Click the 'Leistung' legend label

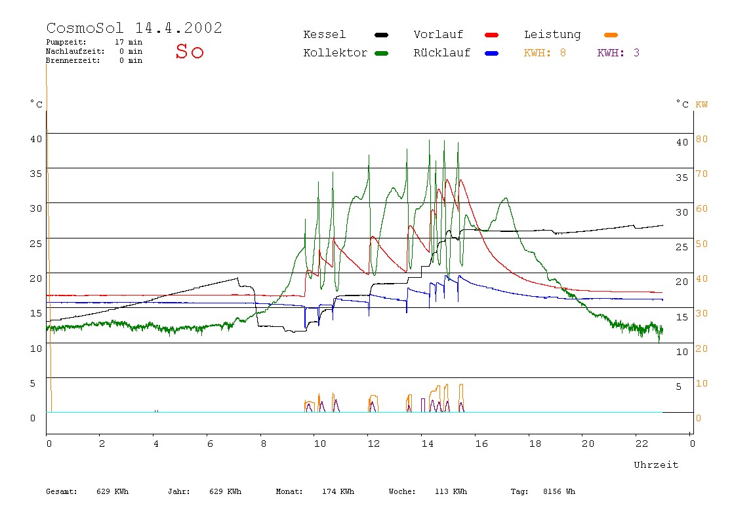pos(552,35)
